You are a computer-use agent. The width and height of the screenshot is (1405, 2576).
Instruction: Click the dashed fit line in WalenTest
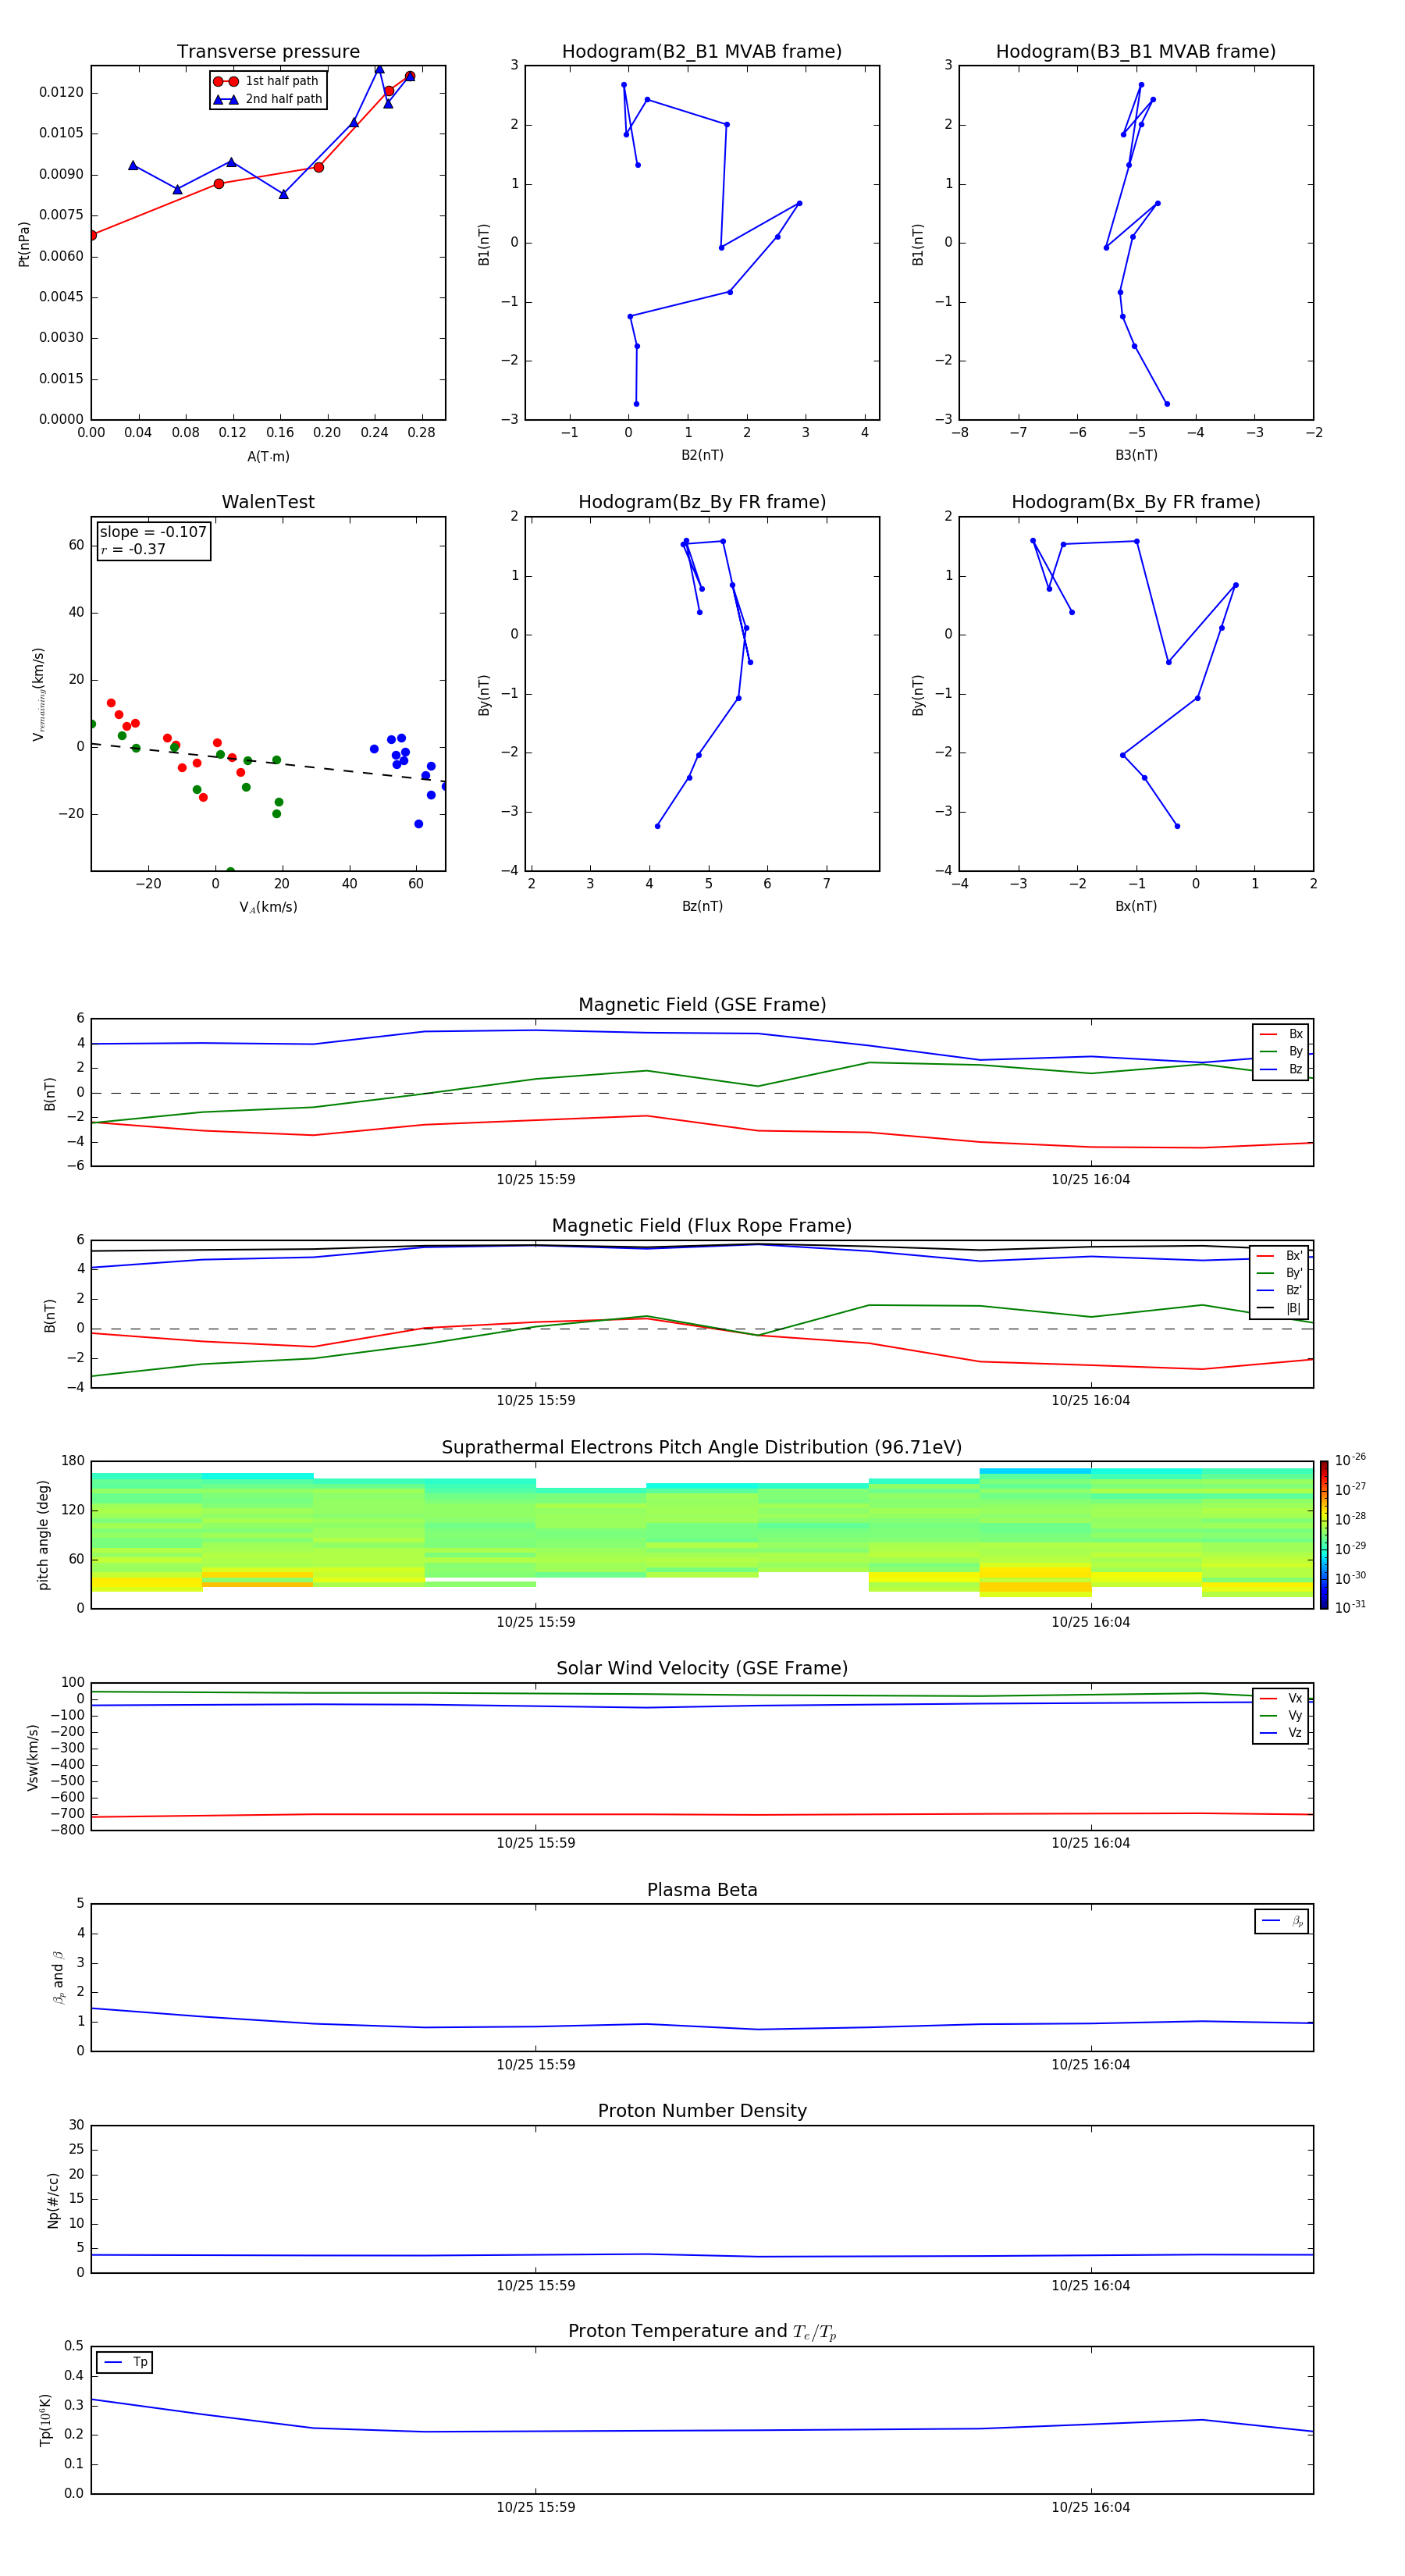point(268,762)
